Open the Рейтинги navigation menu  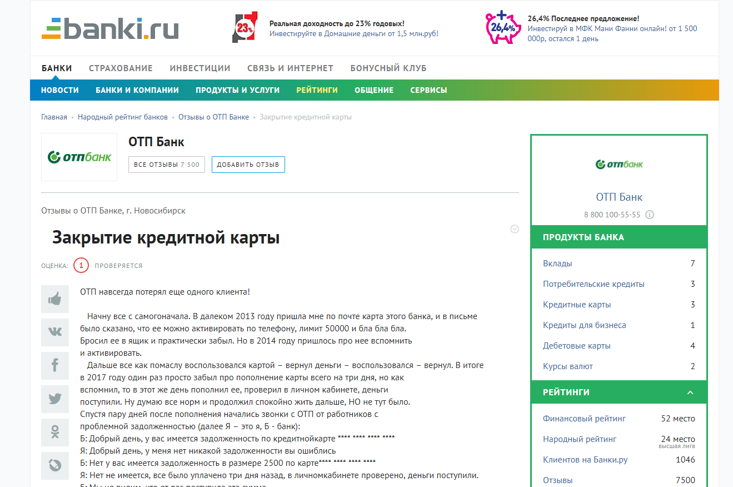tap(317, 90)
